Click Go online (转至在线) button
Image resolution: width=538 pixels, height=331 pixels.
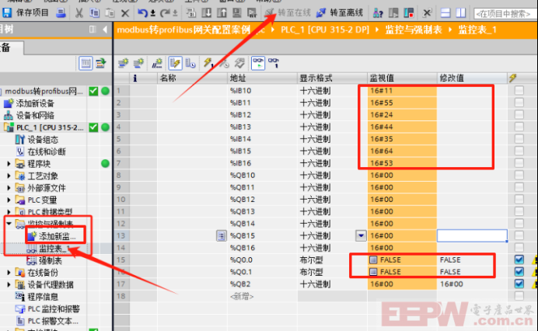pyautogui.click(x=288, y=13)
